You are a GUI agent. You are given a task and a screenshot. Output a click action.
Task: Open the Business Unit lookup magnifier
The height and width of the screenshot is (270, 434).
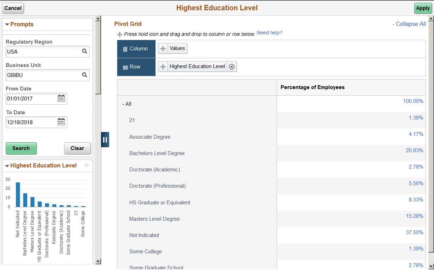(85, 75)
